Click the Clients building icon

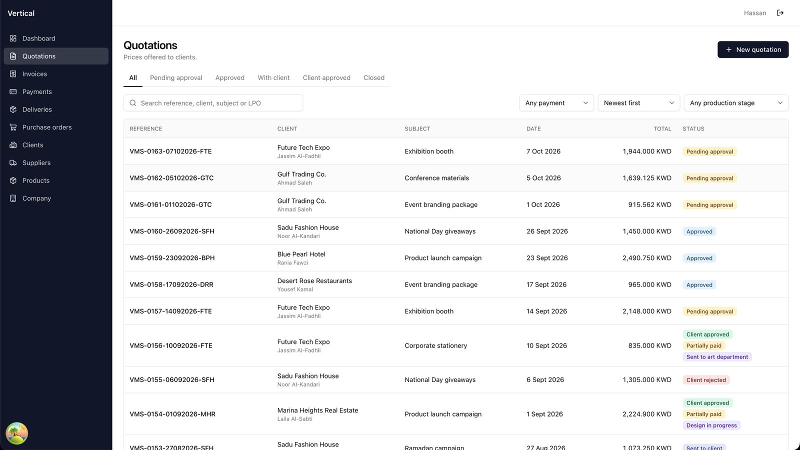click(13, 145)
